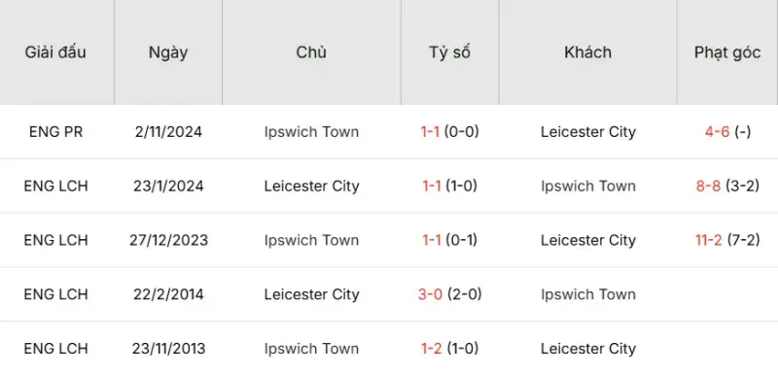778x375 pixels.
Task: Click the Tỷ số column header
Action: click(450, 52)
